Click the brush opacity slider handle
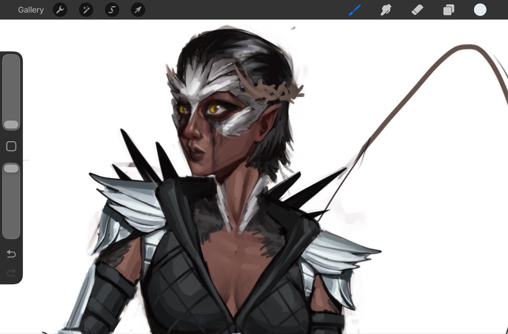The width and height of the screenshot is (508, 334). coord(11,169)
